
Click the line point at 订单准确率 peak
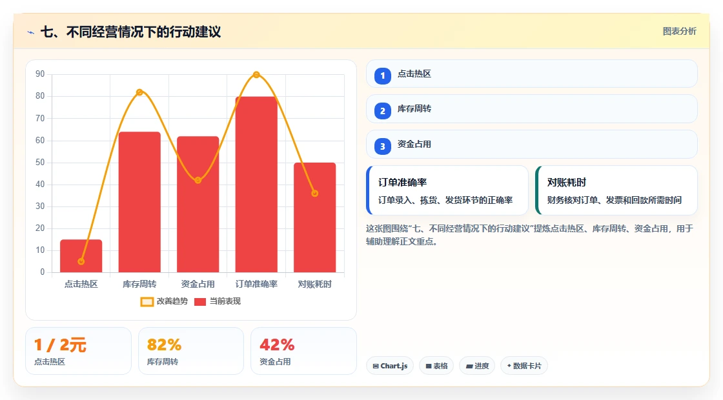pos(256,75)
